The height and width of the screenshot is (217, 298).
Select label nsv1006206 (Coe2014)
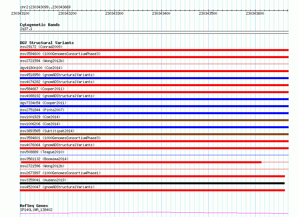coord(40,124)
